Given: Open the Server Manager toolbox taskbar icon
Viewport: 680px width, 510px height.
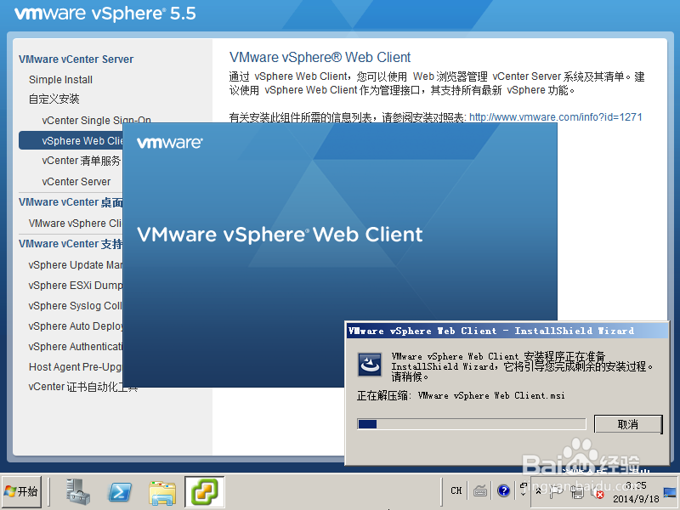Looking at the screenshot, I should click(x=77, y=491).
